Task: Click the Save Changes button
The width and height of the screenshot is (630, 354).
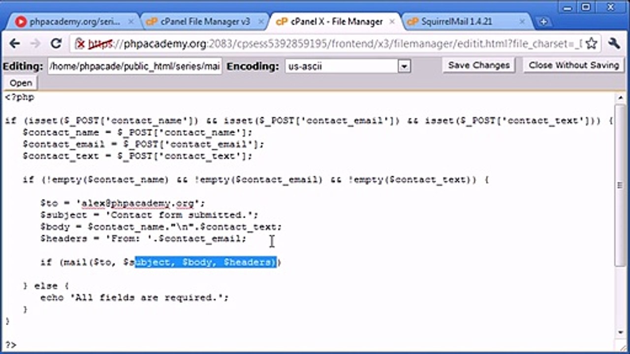Action: pos(479,65)
